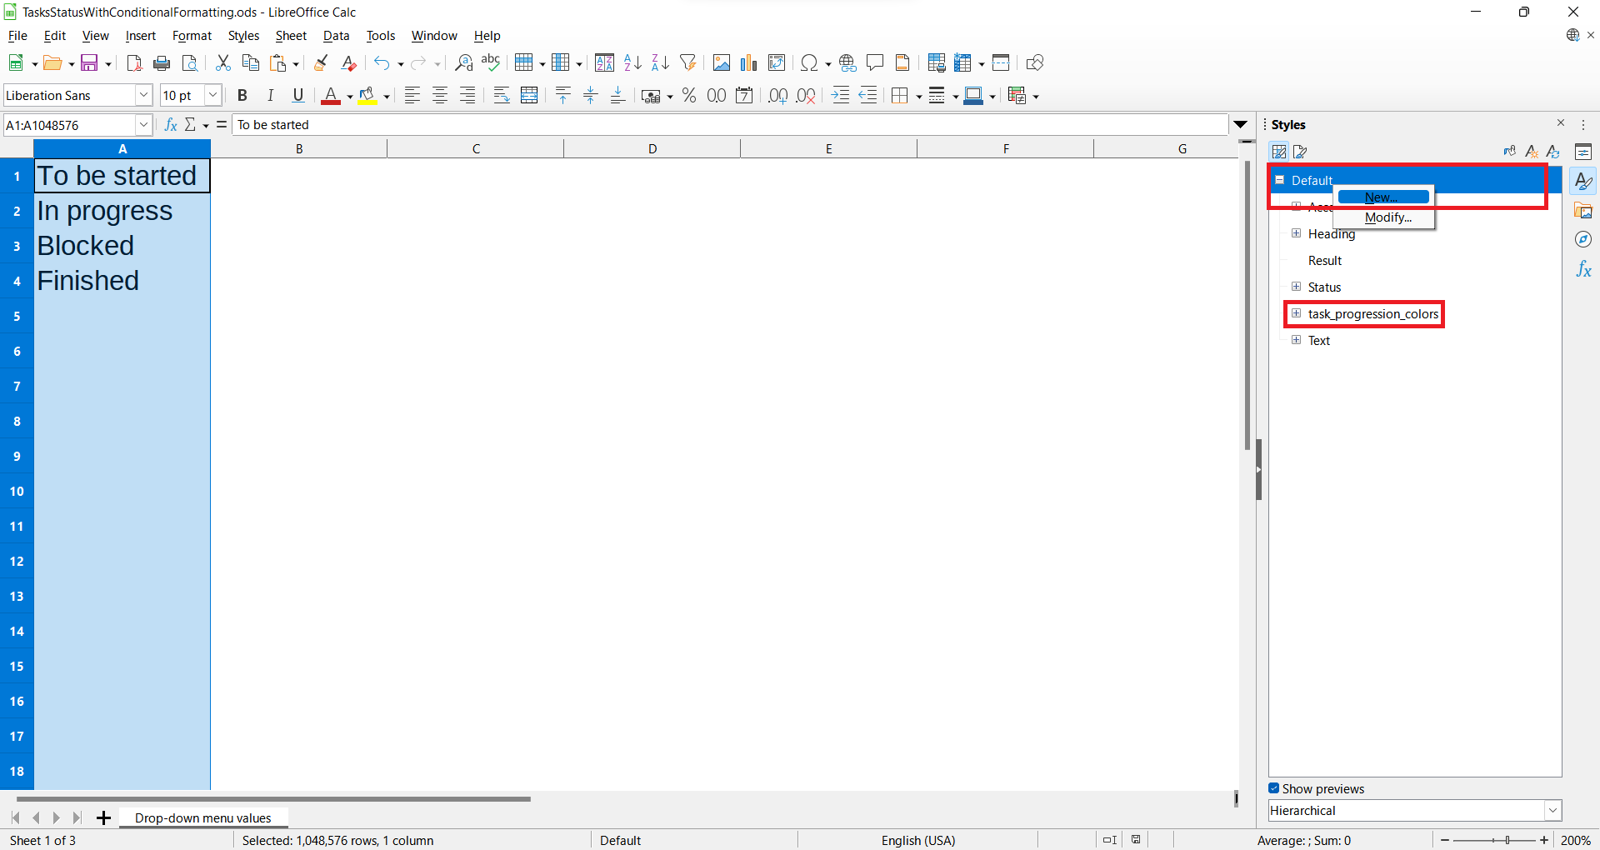The height and width of the screenshot is (850, 1600).
Task: Click the Merge and Center Cells icon
Action: (529, 96)
